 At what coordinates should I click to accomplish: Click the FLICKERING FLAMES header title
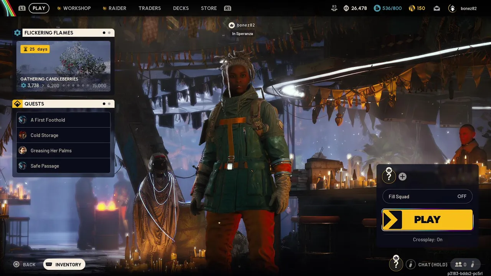(x=49, y=33)
